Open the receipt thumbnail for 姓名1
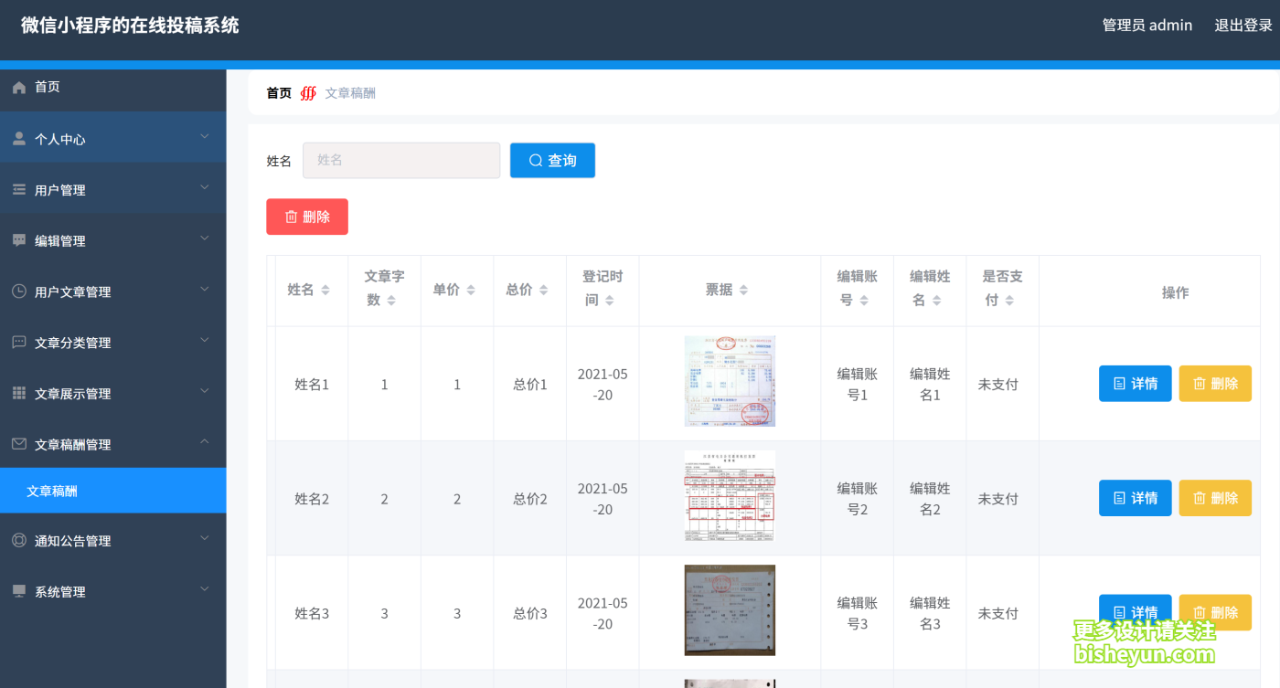1280x688 pixels. pyautogui.click(x=730, y=381)
